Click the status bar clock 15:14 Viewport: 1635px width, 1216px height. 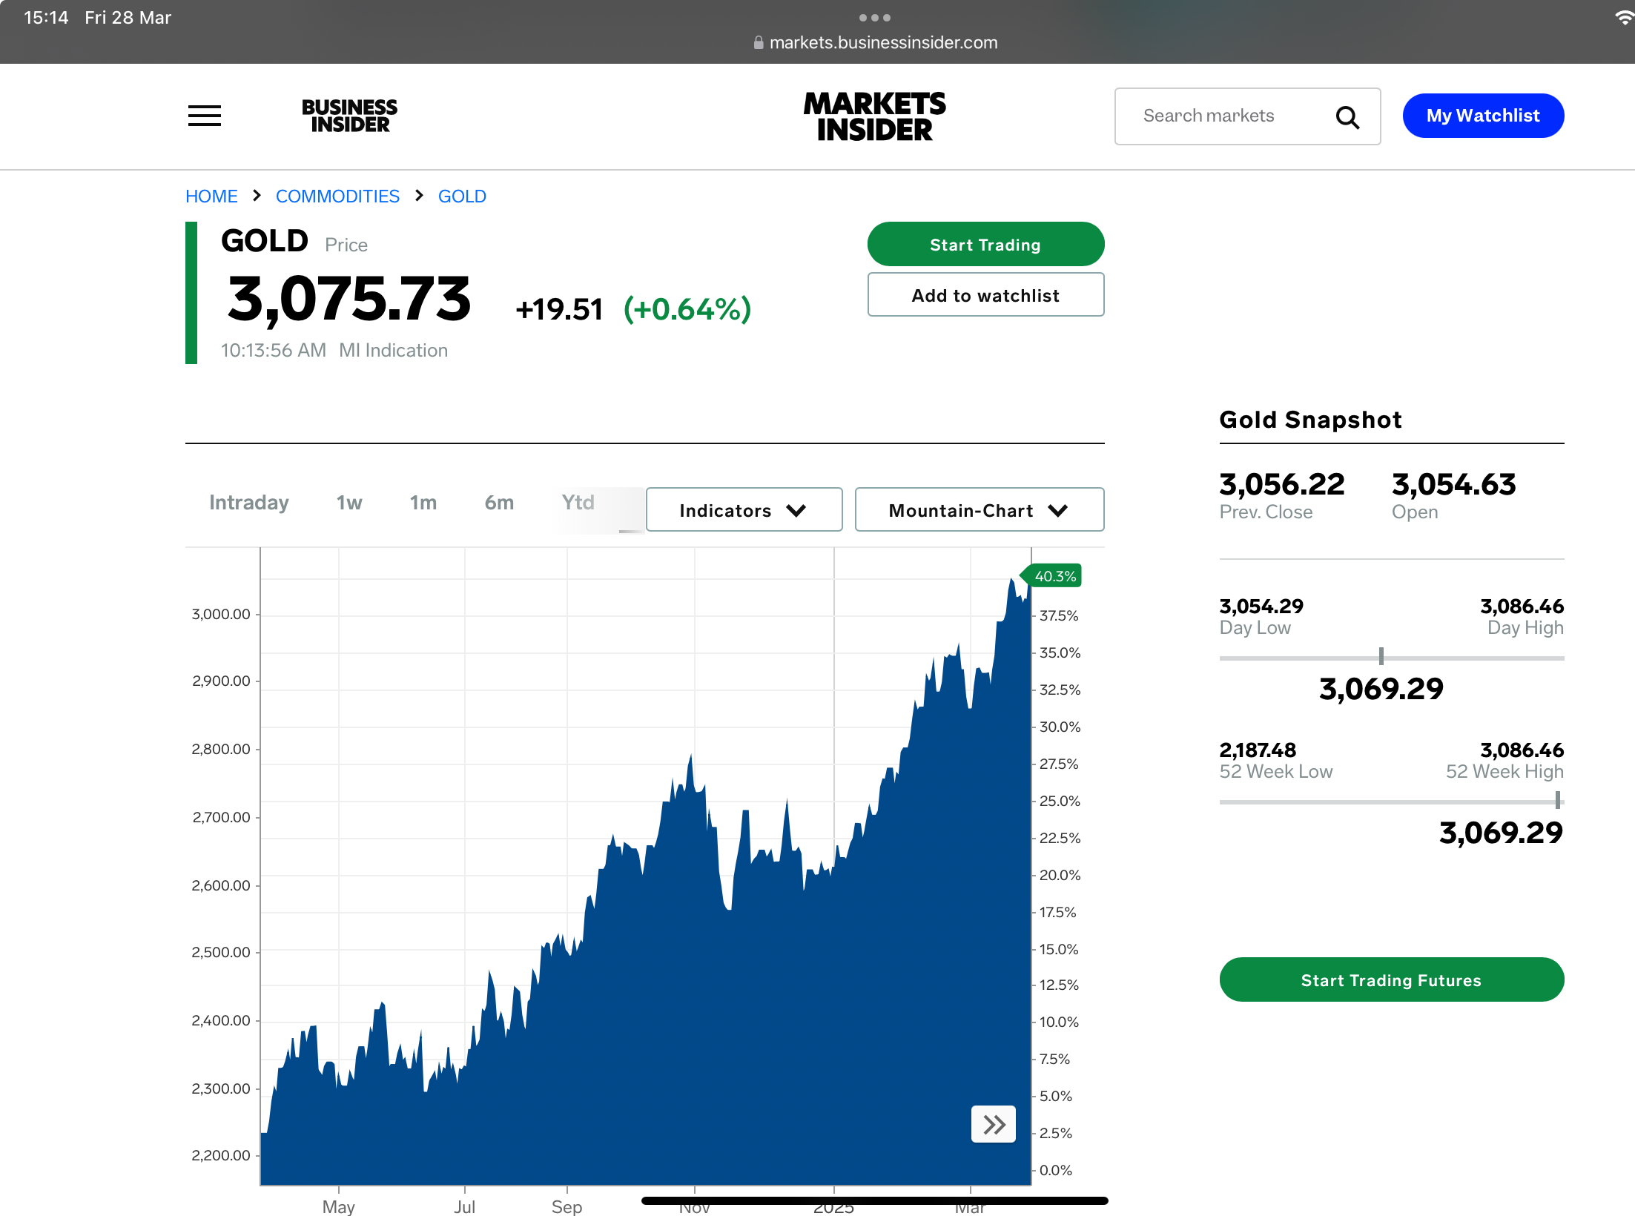click(46, 18)
